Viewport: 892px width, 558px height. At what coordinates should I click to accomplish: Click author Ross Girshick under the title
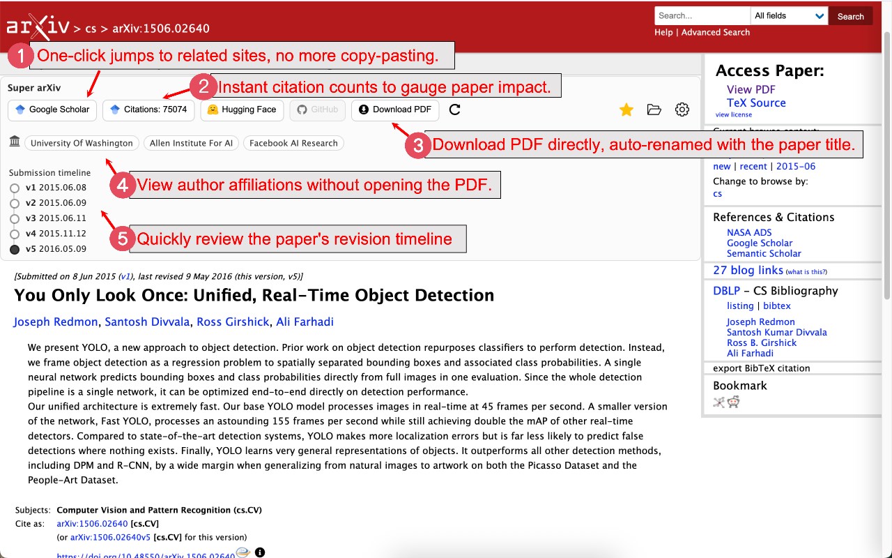[233, 322]
